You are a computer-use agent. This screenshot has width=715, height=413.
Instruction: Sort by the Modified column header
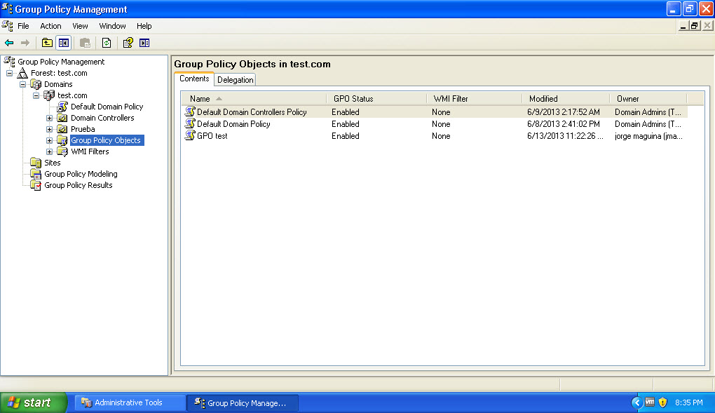[566, 99]
